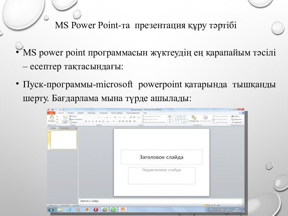Open the Animations (Анимация) ribbon tab
Image resolution: width=288 pixels, height=216 pixels.
pos(103,113)
